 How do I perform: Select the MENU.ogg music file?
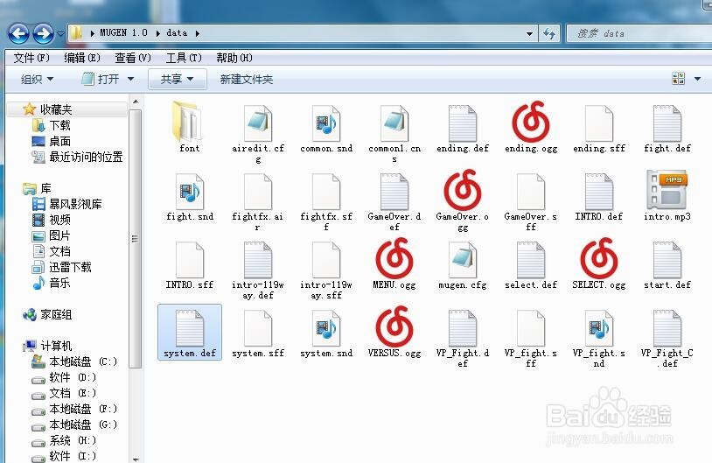coord(394,257)
